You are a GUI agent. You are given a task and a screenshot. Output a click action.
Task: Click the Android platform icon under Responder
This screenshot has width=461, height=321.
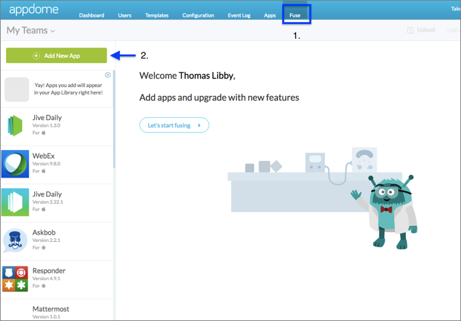pos(44,285)
